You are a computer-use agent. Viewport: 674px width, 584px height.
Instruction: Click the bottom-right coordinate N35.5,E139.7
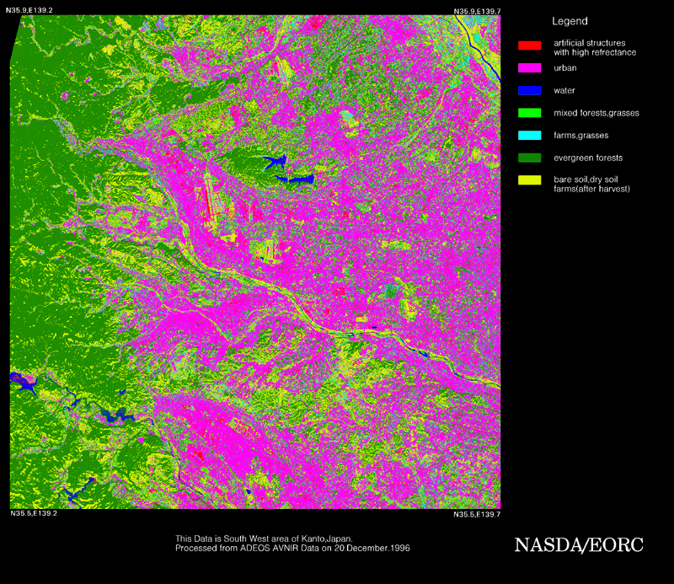click(x=477, y=514)
